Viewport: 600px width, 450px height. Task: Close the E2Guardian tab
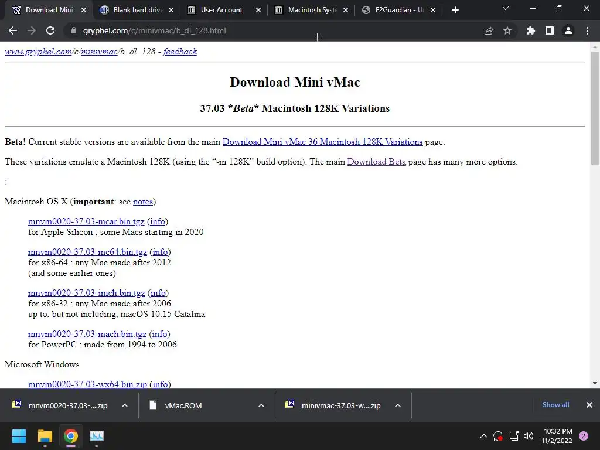433,10
